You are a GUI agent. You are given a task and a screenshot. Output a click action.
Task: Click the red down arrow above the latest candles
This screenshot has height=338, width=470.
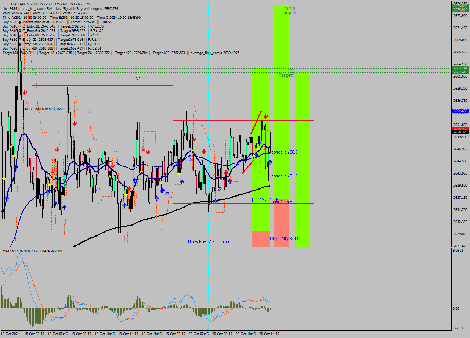(265, 116)
